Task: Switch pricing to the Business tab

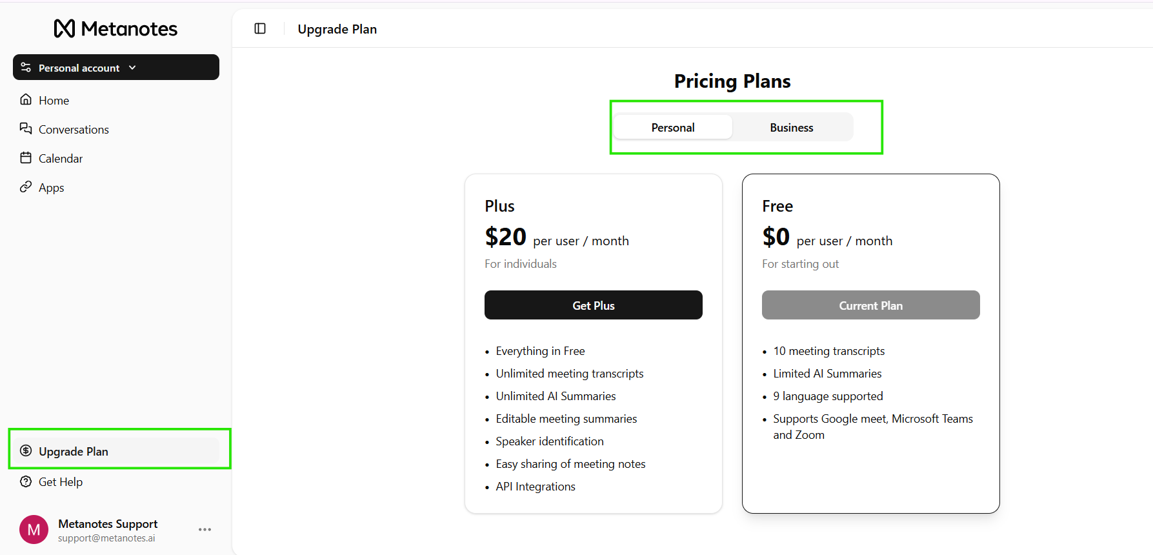Action: [x=792, y=127]
